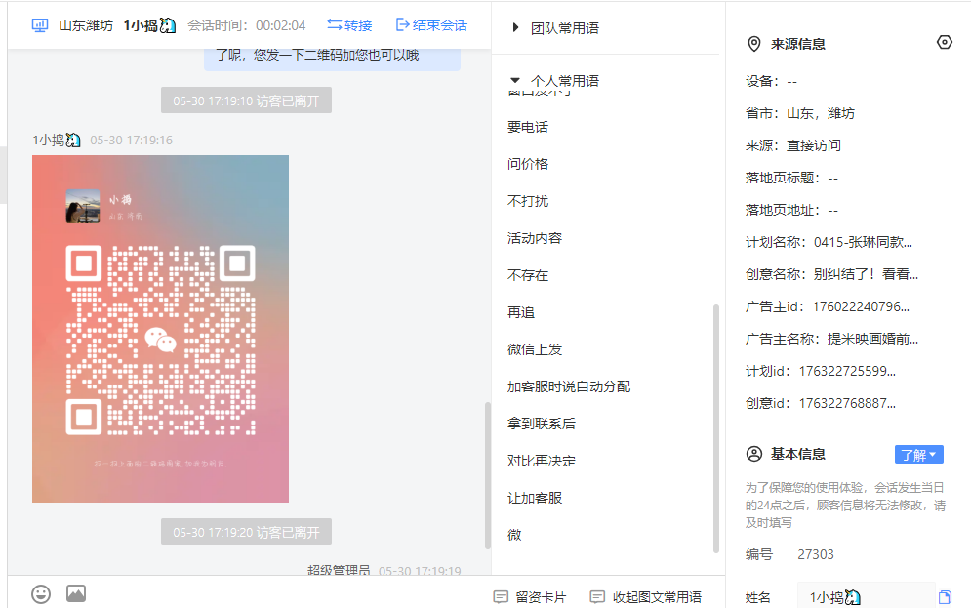The image size is (971, 608).
Task: Click the 广告主名称 提米映画 row
Action: [x=831, y=339]
